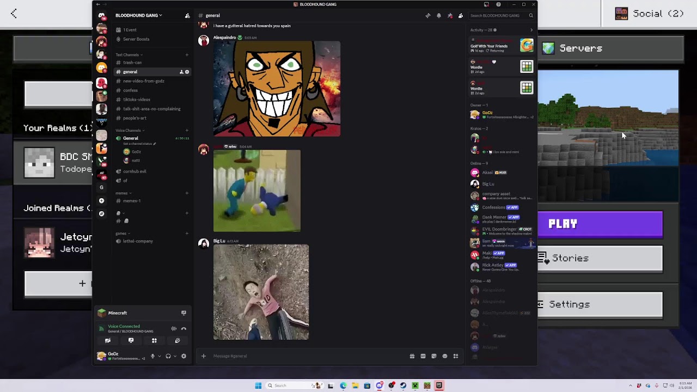Open the emoji picker icon
Screen dimensions: 697x392
tap(445, 356)
